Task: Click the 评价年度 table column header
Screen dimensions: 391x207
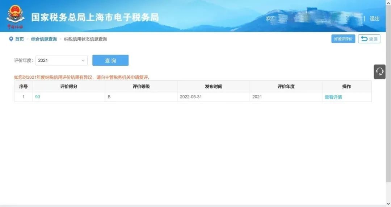Action: 286,87
